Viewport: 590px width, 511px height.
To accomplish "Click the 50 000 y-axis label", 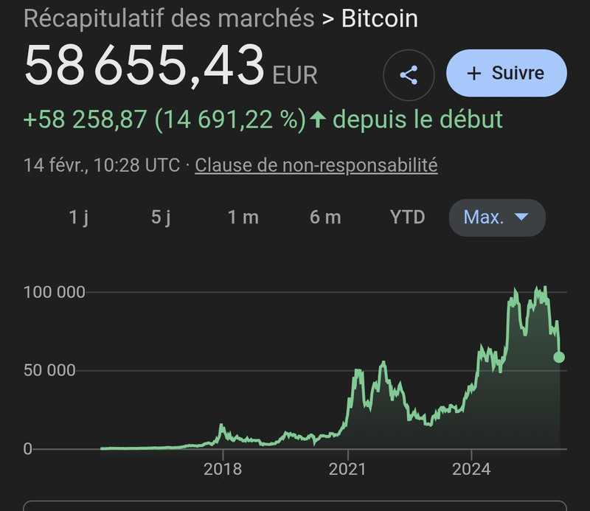I will click(x=50, y=370).
